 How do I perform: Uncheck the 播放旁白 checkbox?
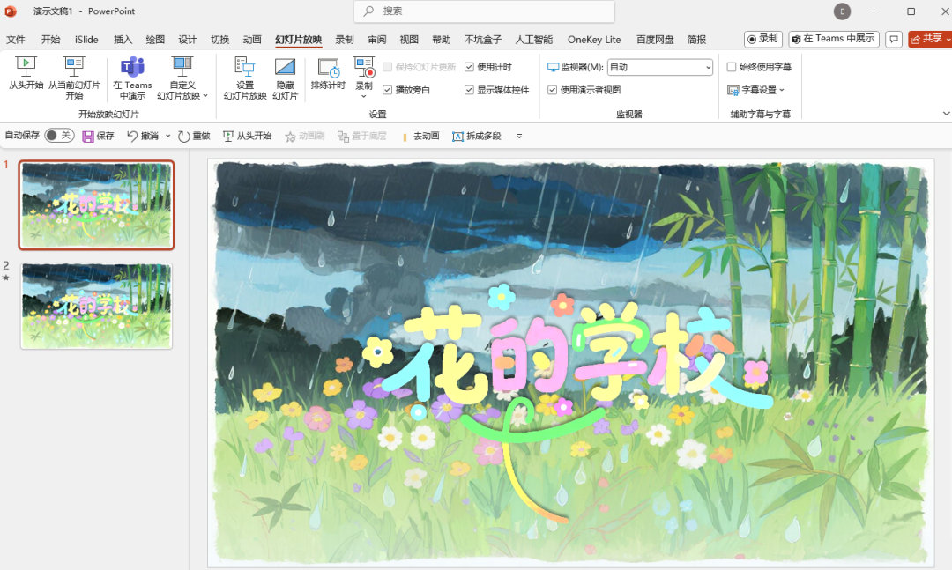pyautogui.click(x=387, y=90)
